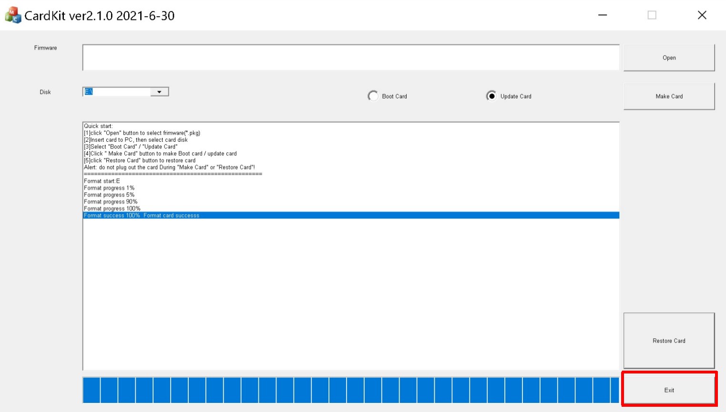Image resolution: width=726 pixels, height=412 pixels.
Task: Click the "Alert: do not plug out" log line
Action: [169, 167]
